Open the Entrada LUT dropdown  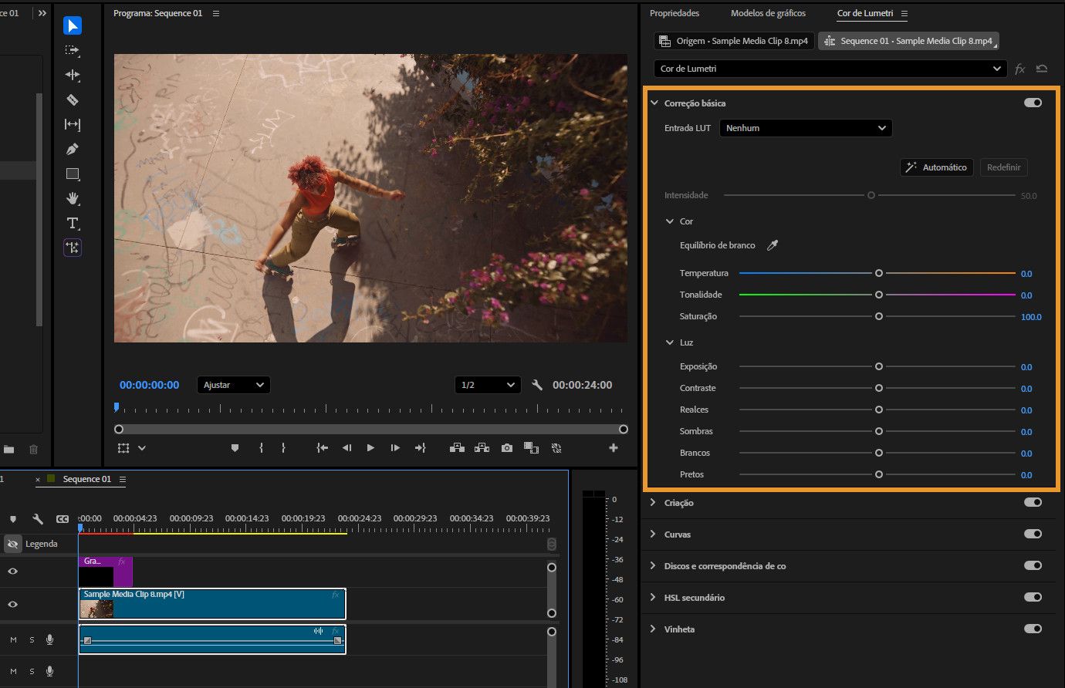pos(805,128)
